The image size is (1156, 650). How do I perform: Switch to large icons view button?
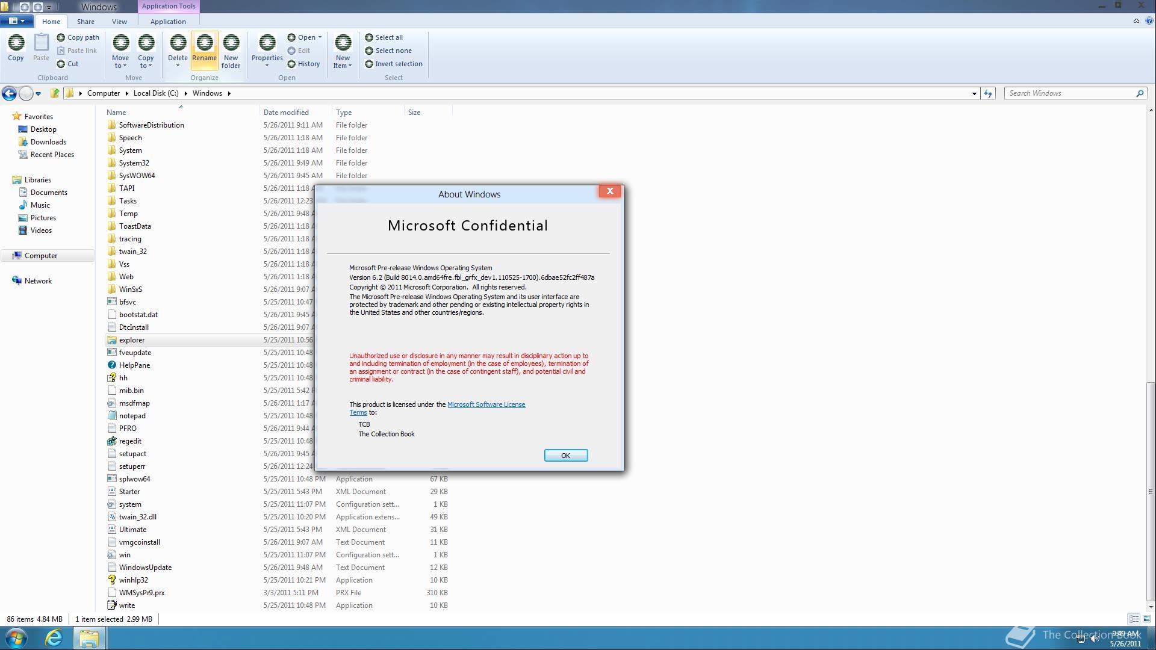1146,619
